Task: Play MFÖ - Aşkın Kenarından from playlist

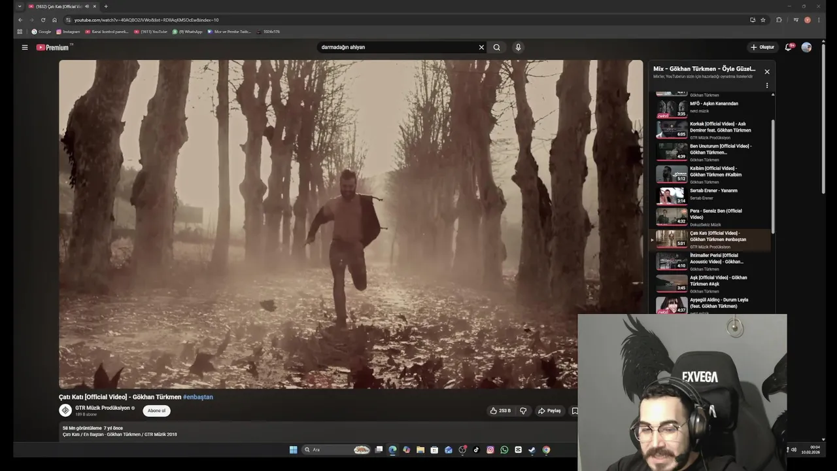Action: click(713, 107)
